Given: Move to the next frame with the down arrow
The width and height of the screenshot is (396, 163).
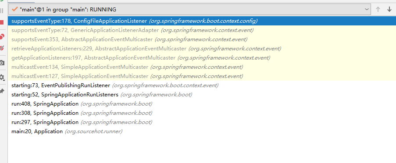Looking at the screenshot, I should coord(389,10).
